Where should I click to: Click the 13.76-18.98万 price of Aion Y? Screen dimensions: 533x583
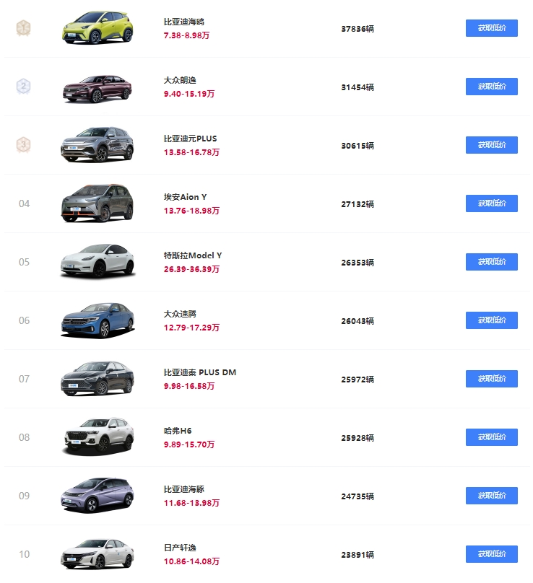[191, 211]
